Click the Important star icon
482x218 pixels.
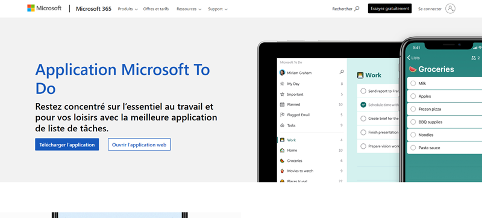[282, 95]
